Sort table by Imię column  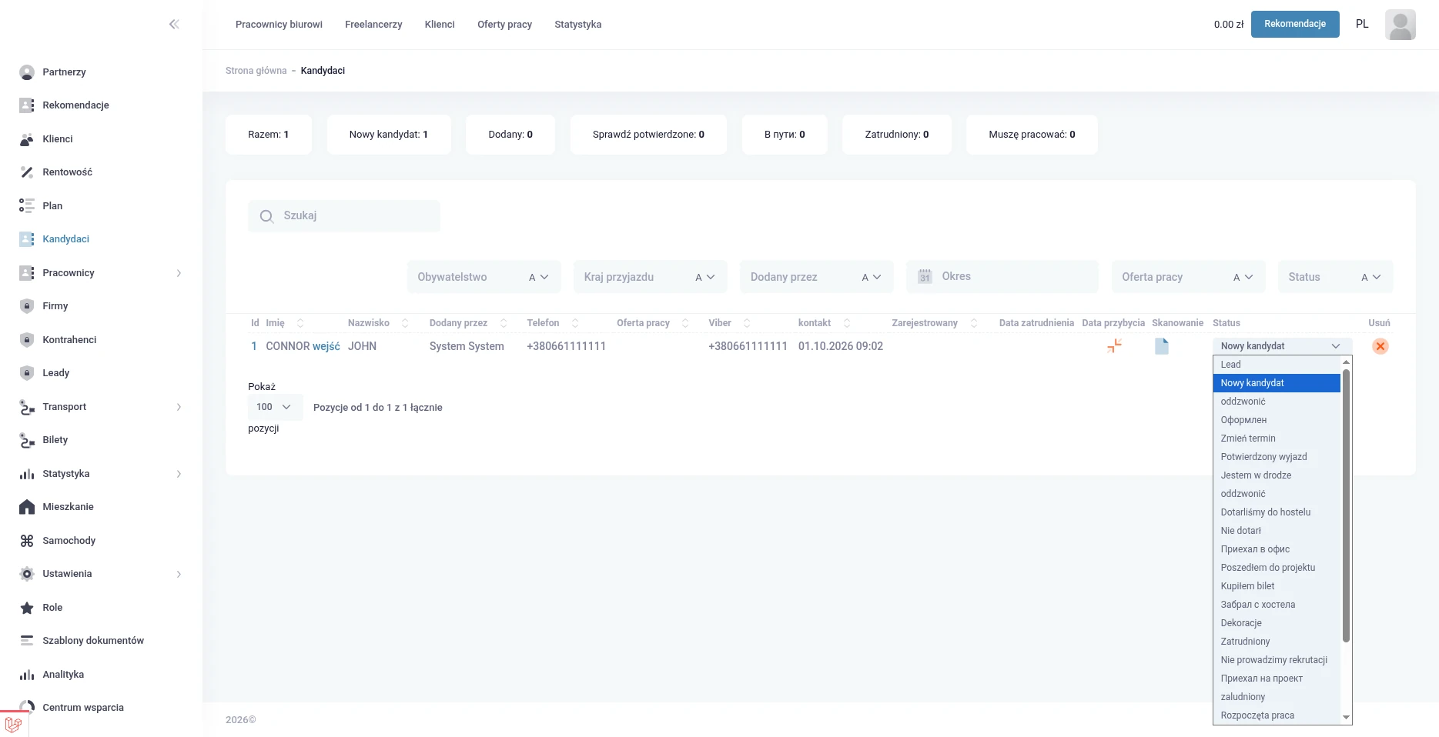[x=300, y=323]
